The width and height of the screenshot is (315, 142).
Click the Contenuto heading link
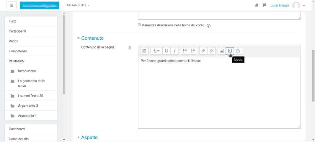point(92,38)
